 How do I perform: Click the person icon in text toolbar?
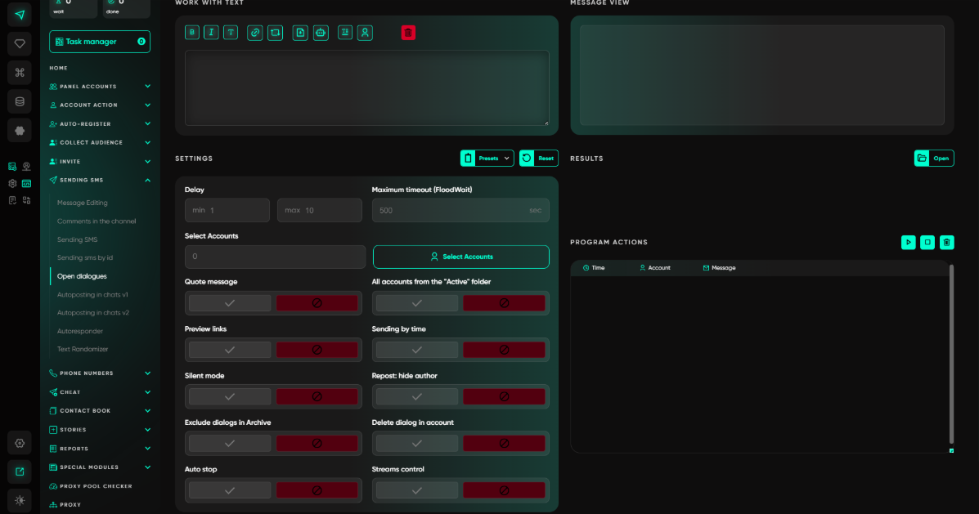366,33
